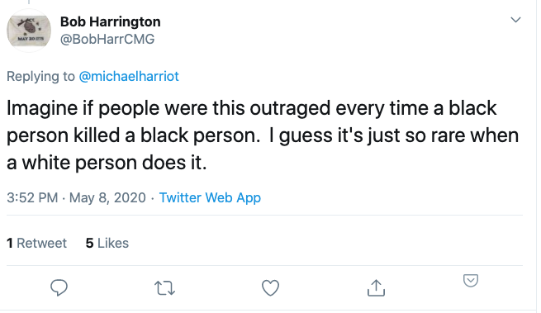Save tweet with the Pocket icon

tap(471, 280)
